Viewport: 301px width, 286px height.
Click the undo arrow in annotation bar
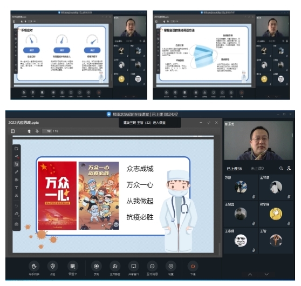click(x=17, y=206)
